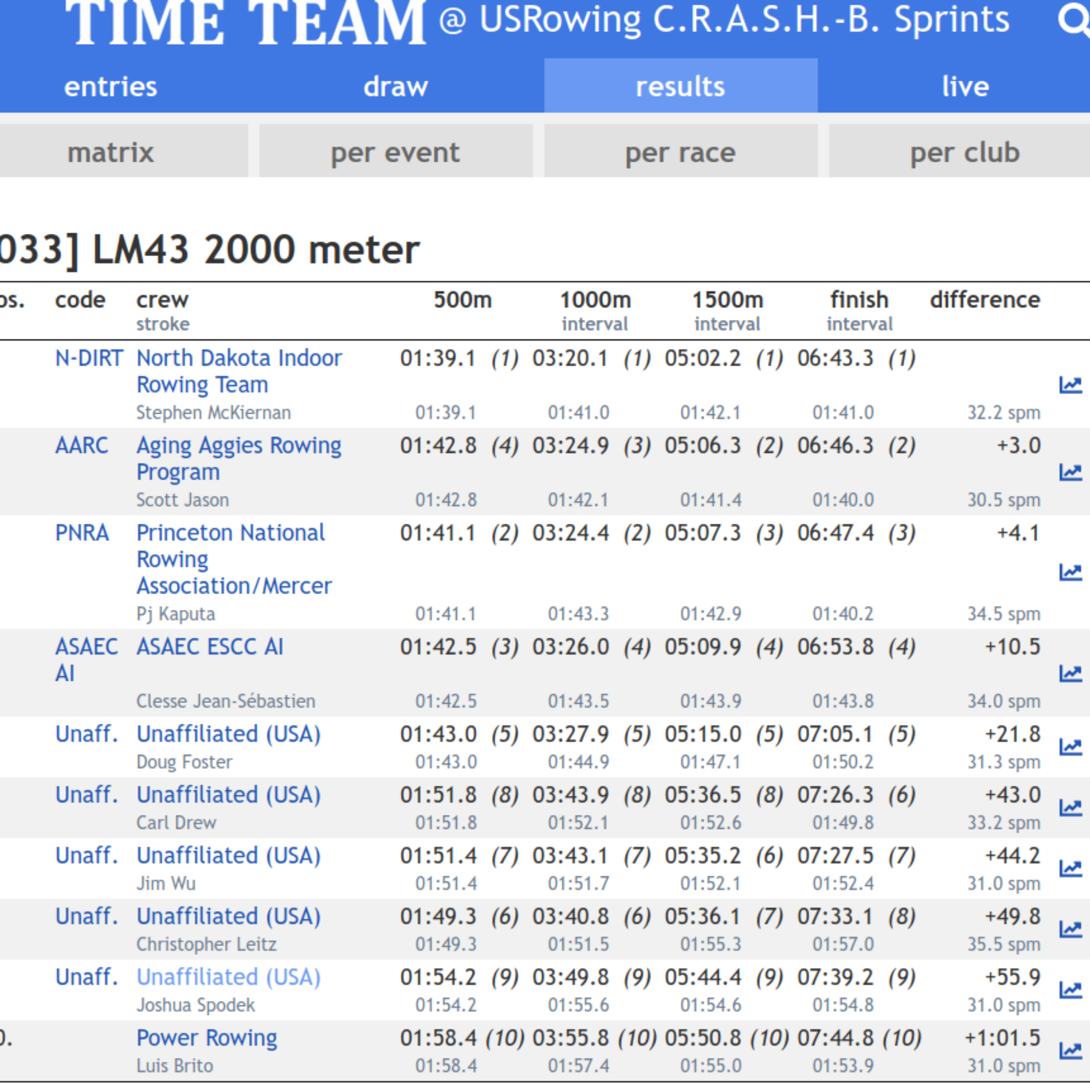Open Princeton National Rowing Association/Mercer link
1090x1090 pixels.
[234, 559]
